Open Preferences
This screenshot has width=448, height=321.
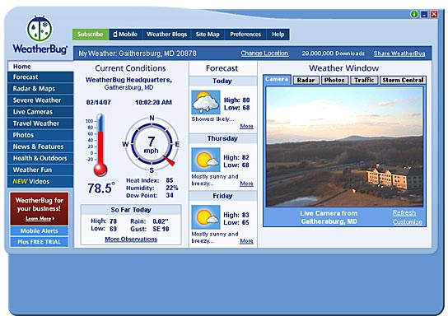(x=245, y=35)
